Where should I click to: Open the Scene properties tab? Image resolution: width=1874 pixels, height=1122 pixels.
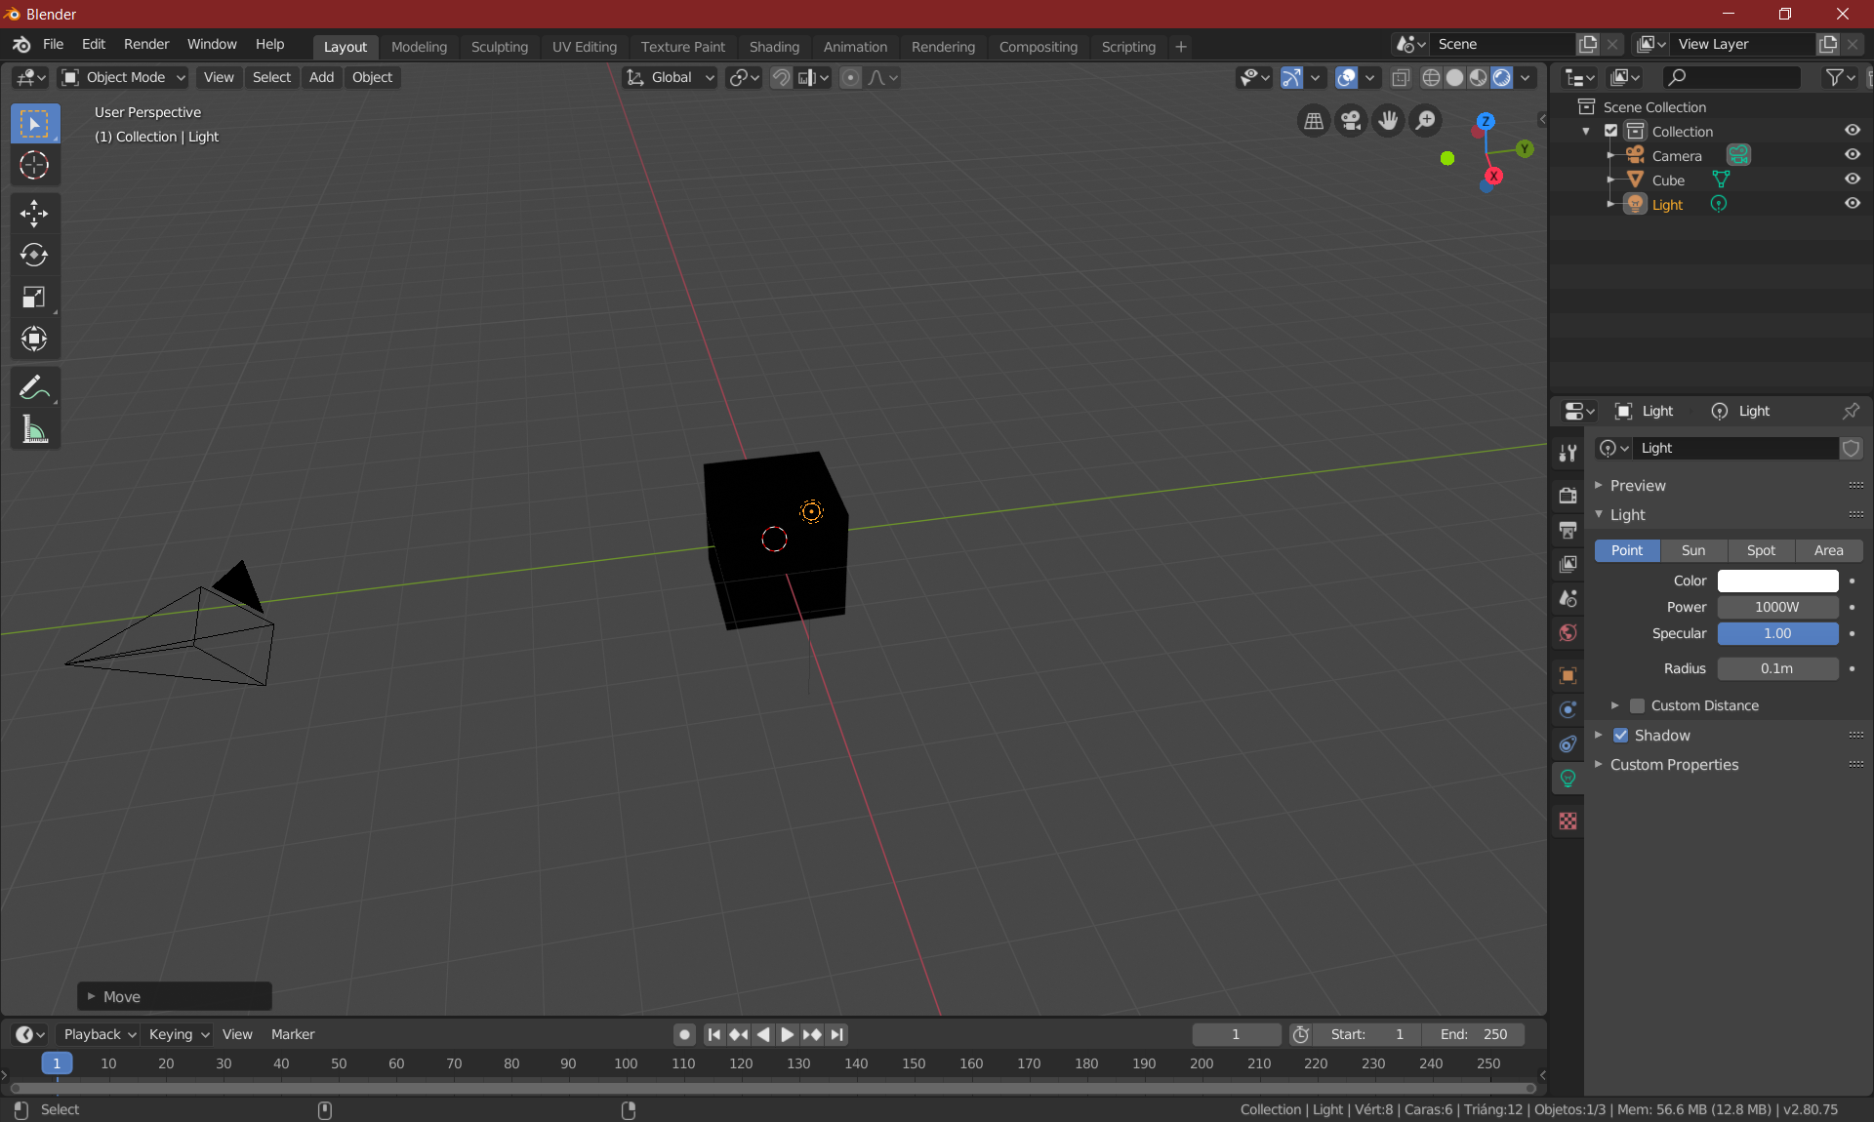coord(1568,598)
